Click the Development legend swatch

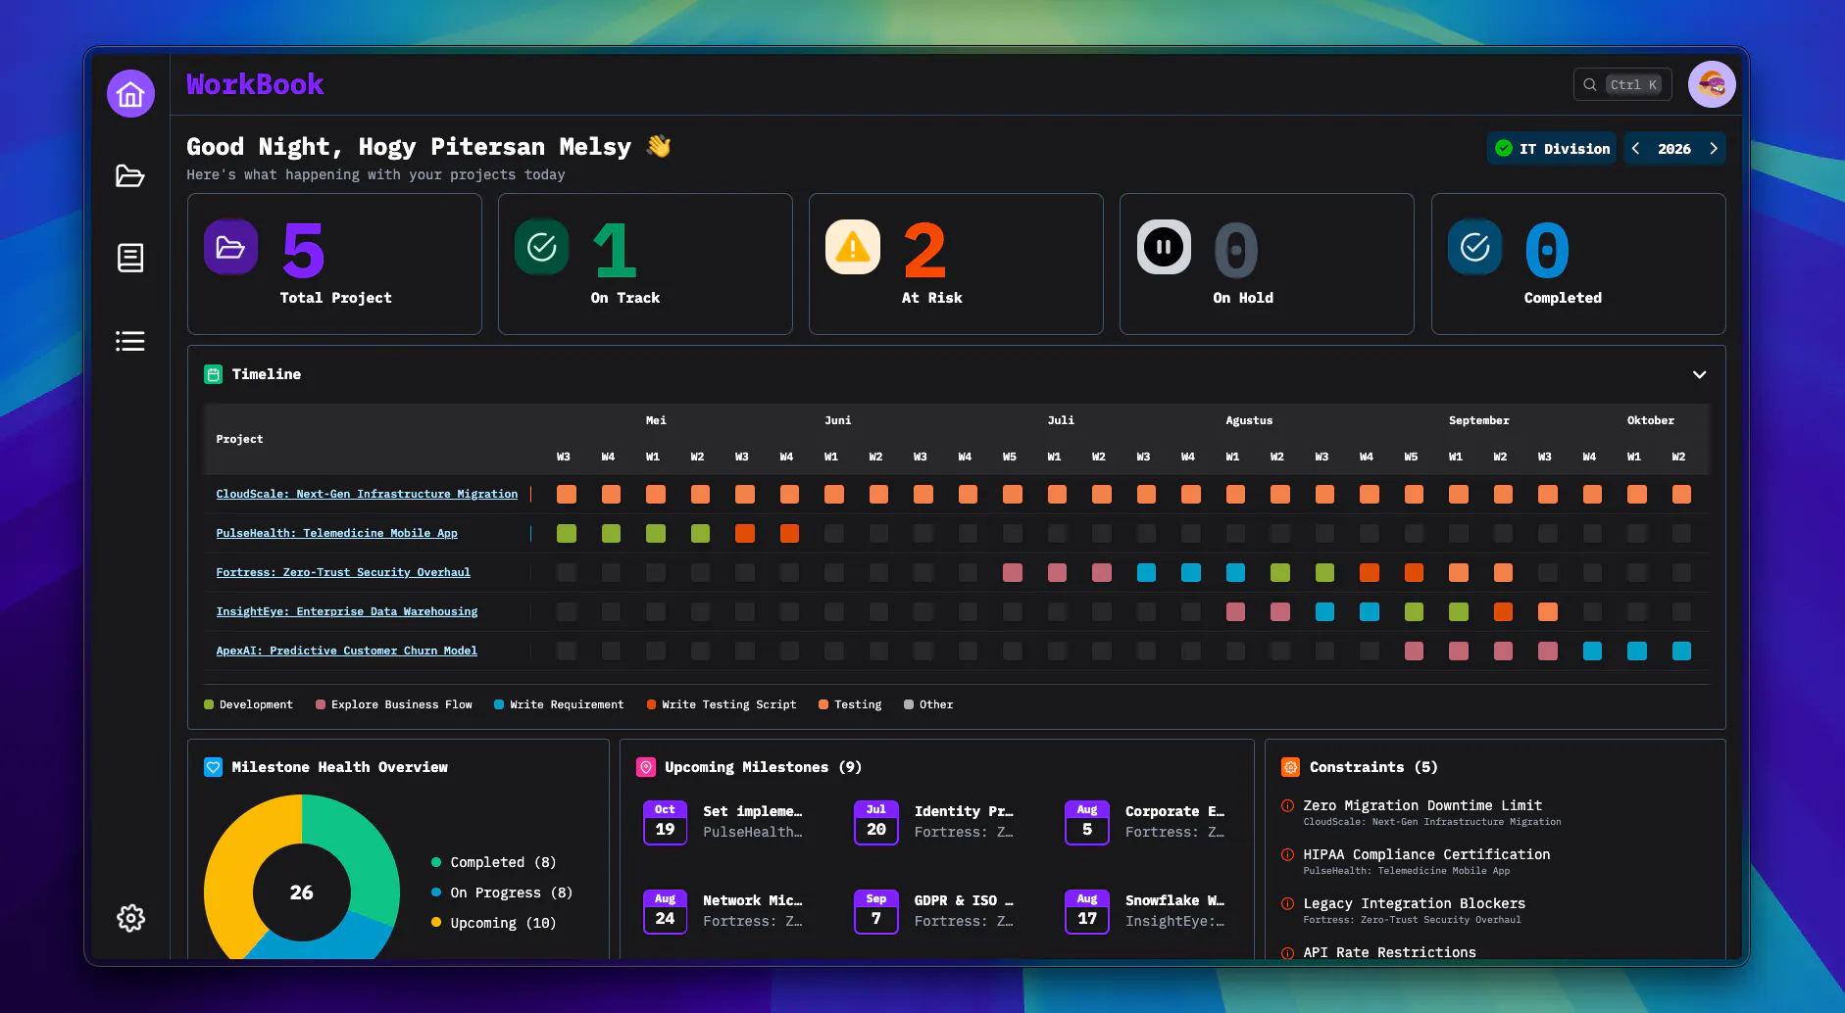pyautogui.click(x=209, y=704)
